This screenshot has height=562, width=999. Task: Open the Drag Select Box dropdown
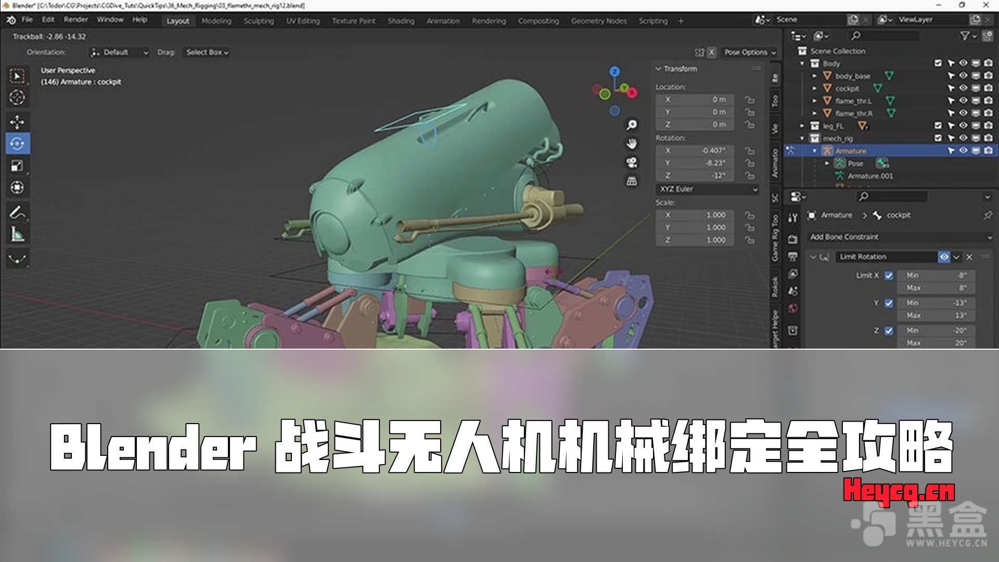click(x=207, y=52)
